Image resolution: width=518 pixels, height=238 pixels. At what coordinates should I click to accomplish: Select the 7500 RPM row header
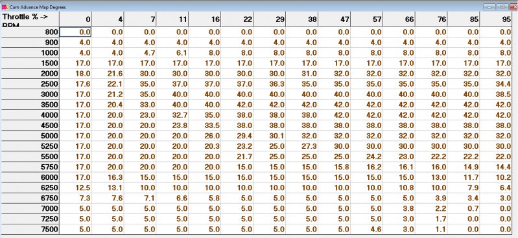(x=30, y=230)
